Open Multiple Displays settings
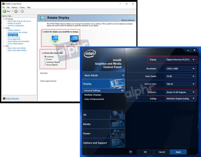 pos(93,95)
